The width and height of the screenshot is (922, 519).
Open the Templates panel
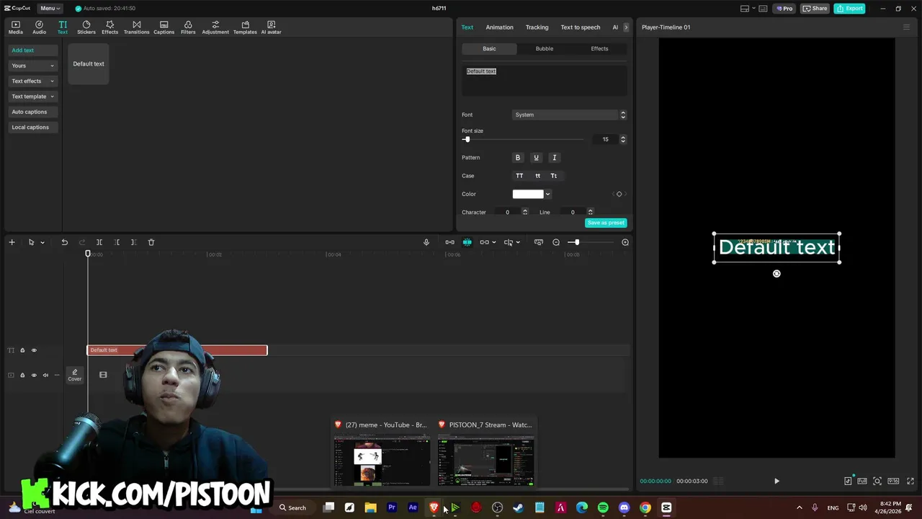pyautogui.click(x=245, y=27)
